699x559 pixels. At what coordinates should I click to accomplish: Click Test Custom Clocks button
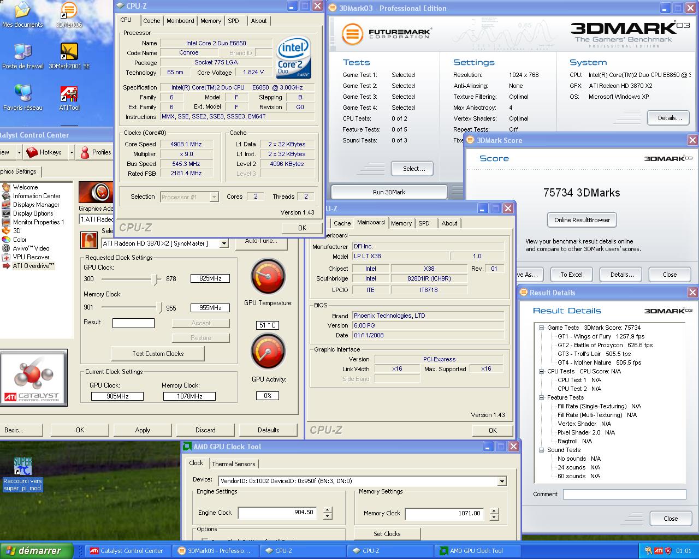tap(158, 354)
